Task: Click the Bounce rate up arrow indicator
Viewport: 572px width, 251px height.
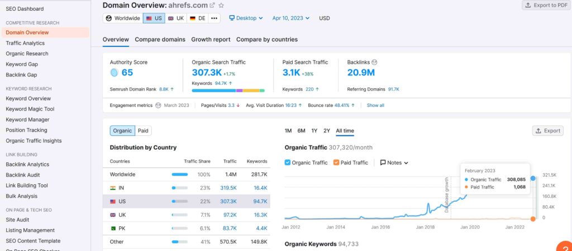Action: (x=353, y=106)
